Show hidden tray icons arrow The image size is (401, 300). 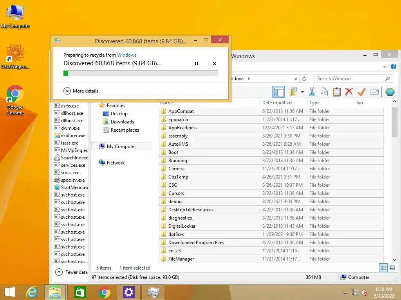(345, 293)
